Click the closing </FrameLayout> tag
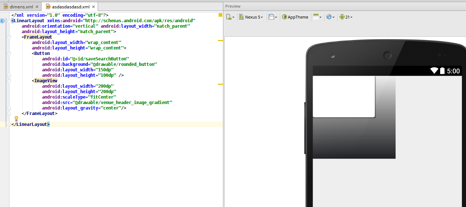 pyautogui.click(x=40, y=114)
